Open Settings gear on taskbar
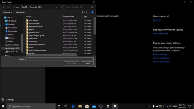194x109 pixels. tap(108, 106)
